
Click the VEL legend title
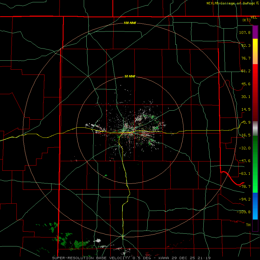click(254, 17)
